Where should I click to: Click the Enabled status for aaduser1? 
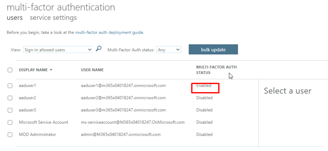[x=204, y=85]
